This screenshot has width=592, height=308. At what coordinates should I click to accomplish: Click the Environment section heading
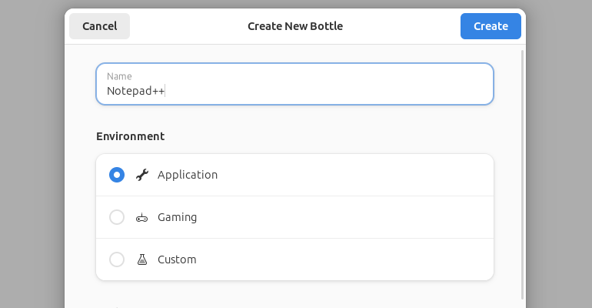pyautogui.click(x=130, y=136)
